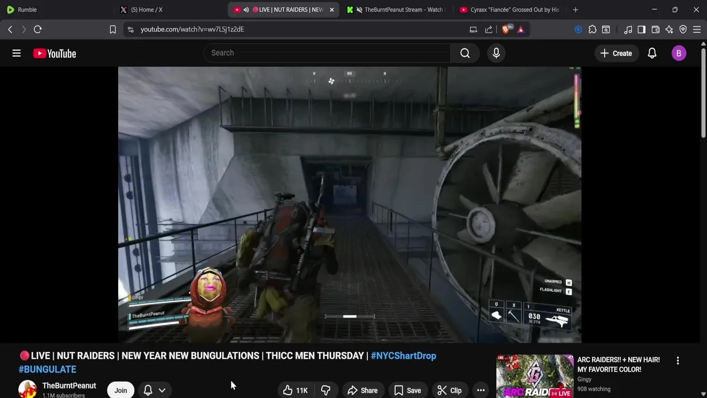The image size is (707, 398).
Task: Open TheBurntPeanut channel name link
Action: coord(69,385)
